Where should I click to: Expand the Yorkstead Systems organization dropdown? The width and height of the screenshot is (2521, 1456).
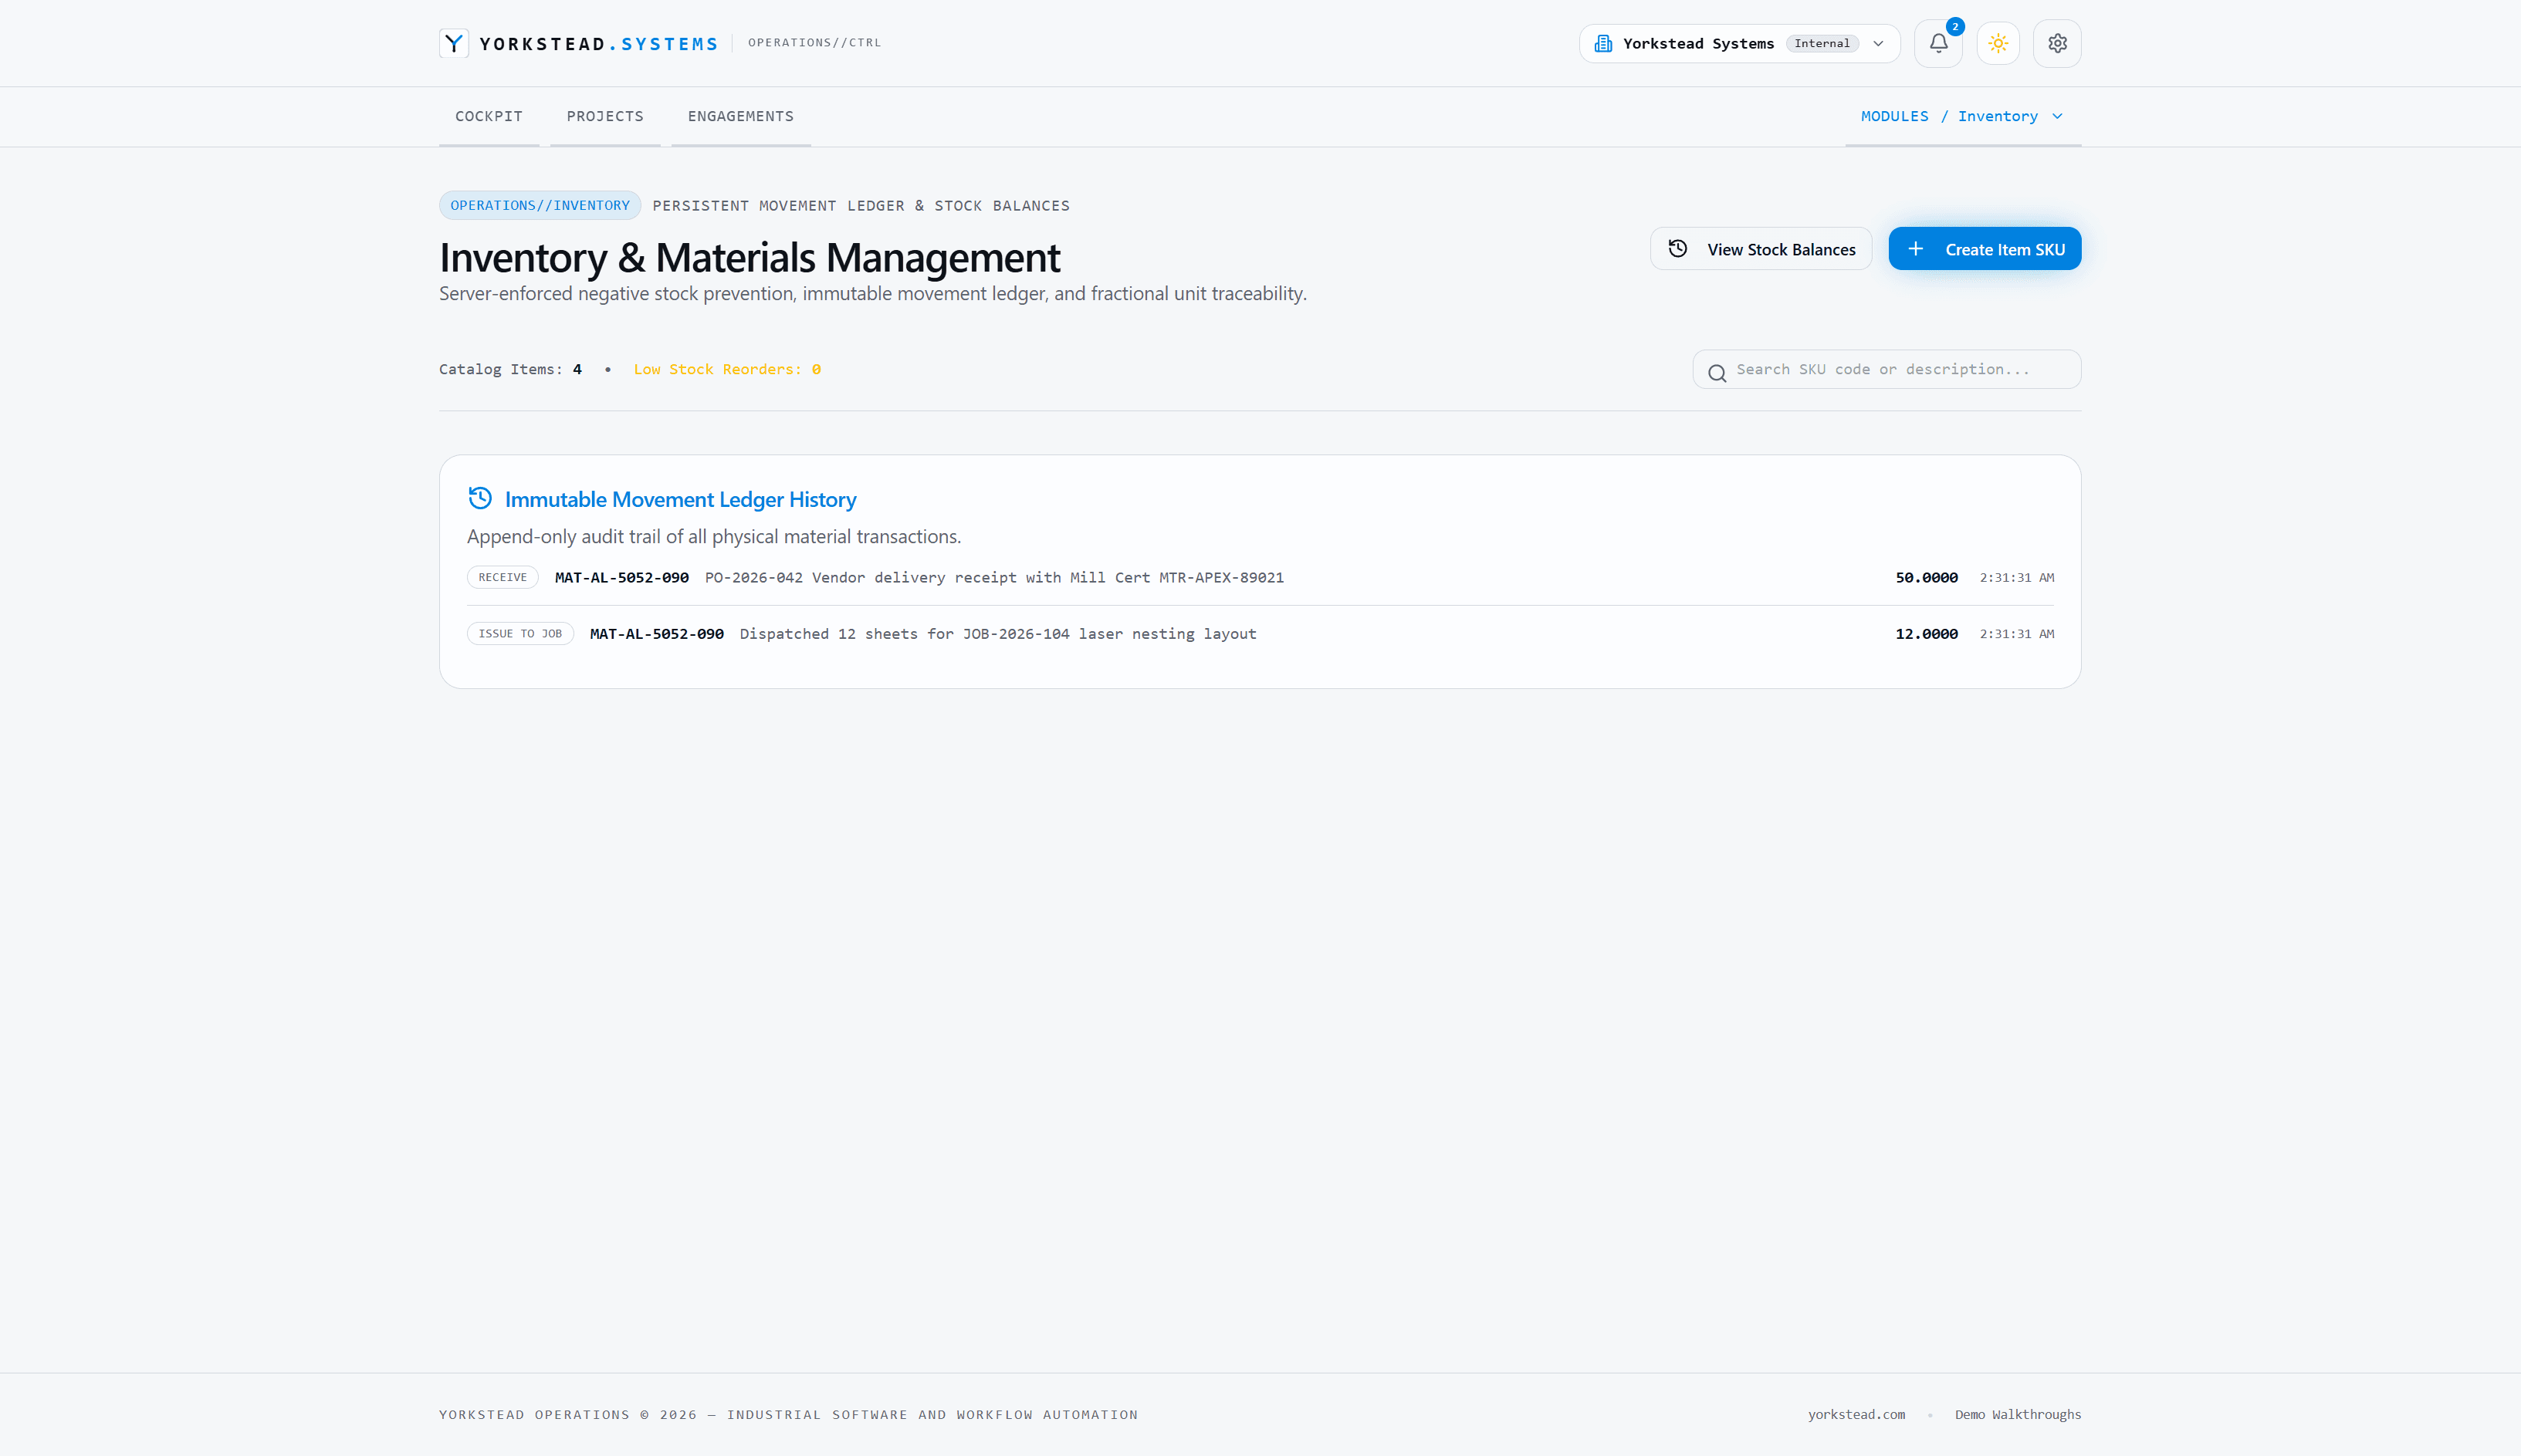pyautogui.click(x=1739, y=43)
